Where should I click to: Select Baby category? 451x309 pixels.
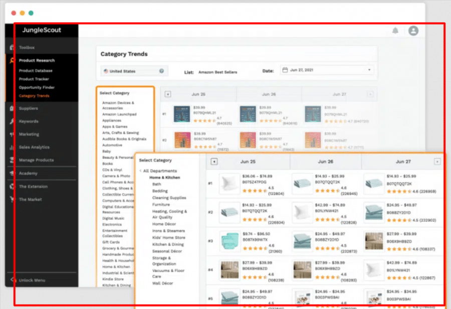106,151
